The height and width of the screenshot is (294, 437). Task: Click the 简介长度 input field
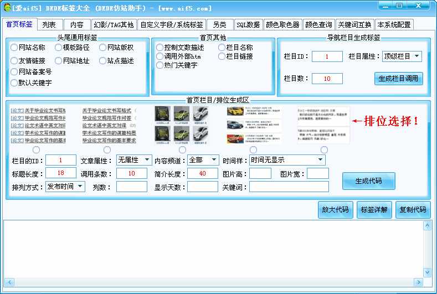tap(203, 173)
